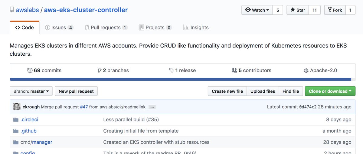363x154 pixels.
Task: Click the New pull request button
Action: tap(76, 91)
